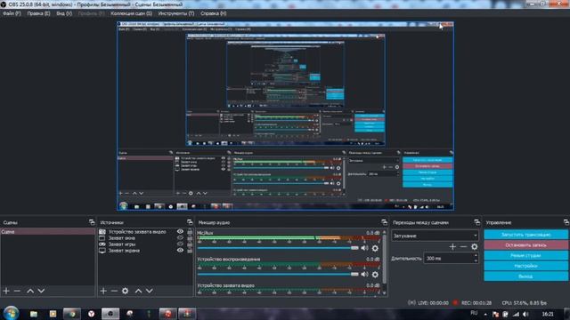This screenshot has width=570, height=320.
Task: Open the Файл (F) menu
Action: [x=12, y=13]
